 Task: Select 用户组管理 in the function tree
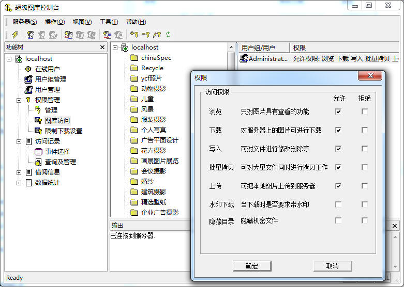pyautogui.click(x=50, y=79)
